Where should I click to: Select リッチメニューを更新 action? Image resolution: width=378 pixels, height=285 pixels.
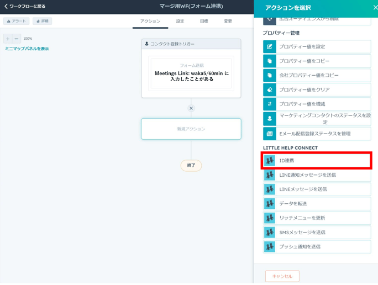(x=317, y=218)
